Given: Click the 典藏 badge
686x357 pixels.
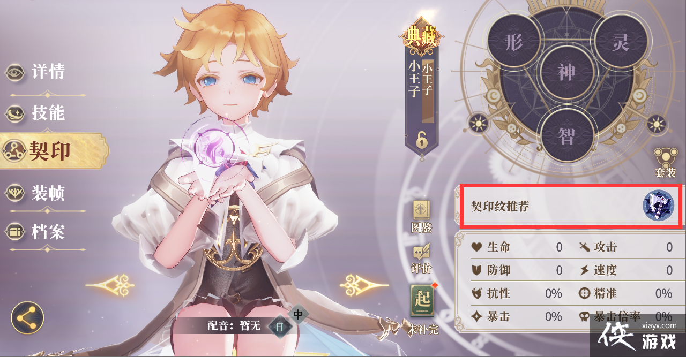Looking at the screenshot, I should tap(421, 35).
